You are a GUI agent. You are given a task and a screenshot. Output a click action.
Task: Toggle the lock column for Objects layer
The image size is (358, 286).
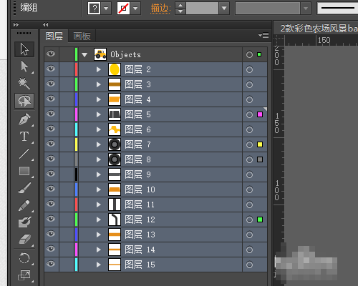point(66,54)
